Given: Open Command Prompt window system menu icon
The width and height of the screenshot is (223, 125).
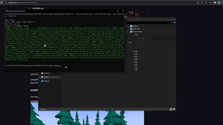Looking at the screenshot, I should point(7,11).
